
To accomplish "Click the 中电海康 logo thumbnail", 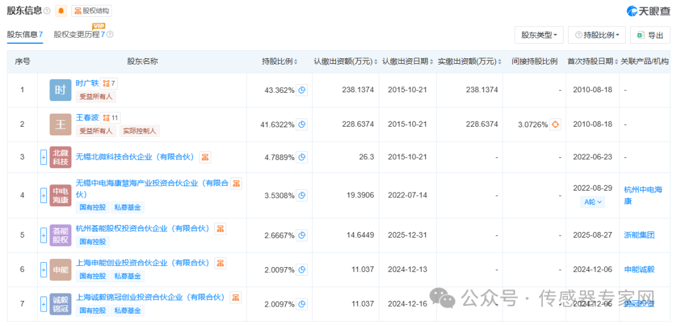I will click(x=60, y=195).
